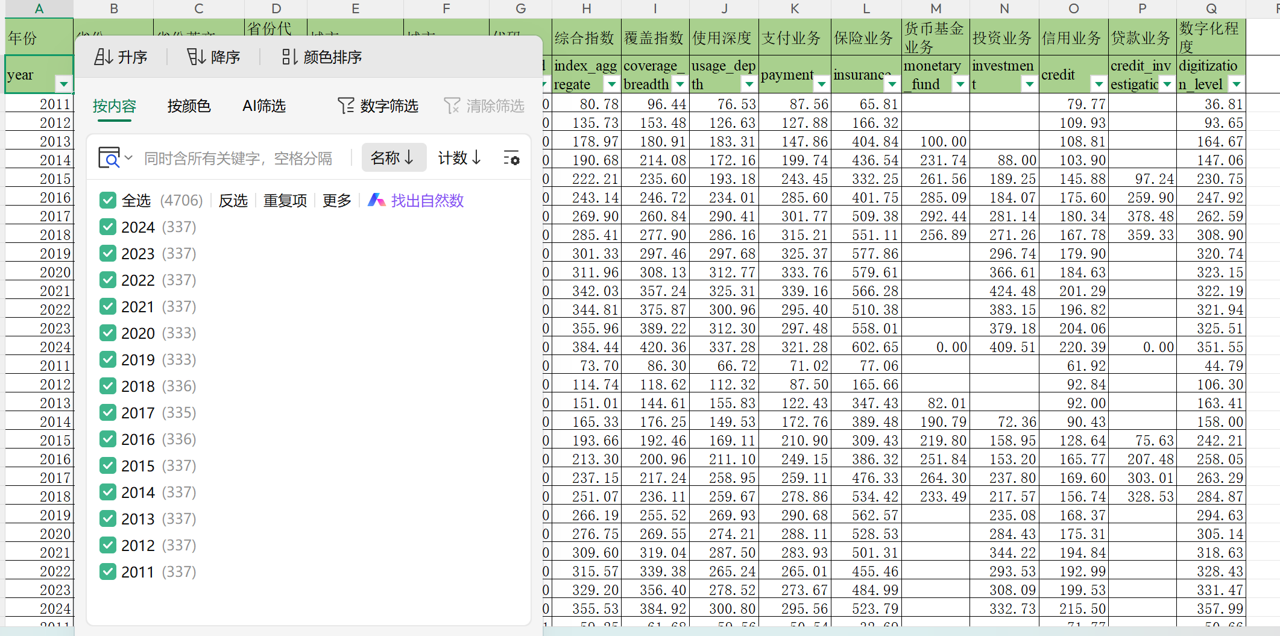Select the 综合指数 header cell
This screenshot has width=1280, height=636.
coord(586,37)
